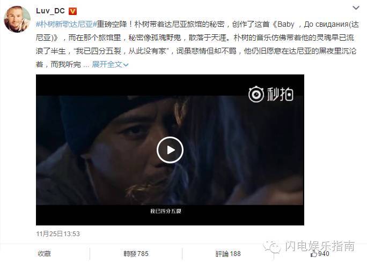The width and height of the screenshot is (367, 264).
Task: Repost using 轉發 785
Action: pos(136,254)
